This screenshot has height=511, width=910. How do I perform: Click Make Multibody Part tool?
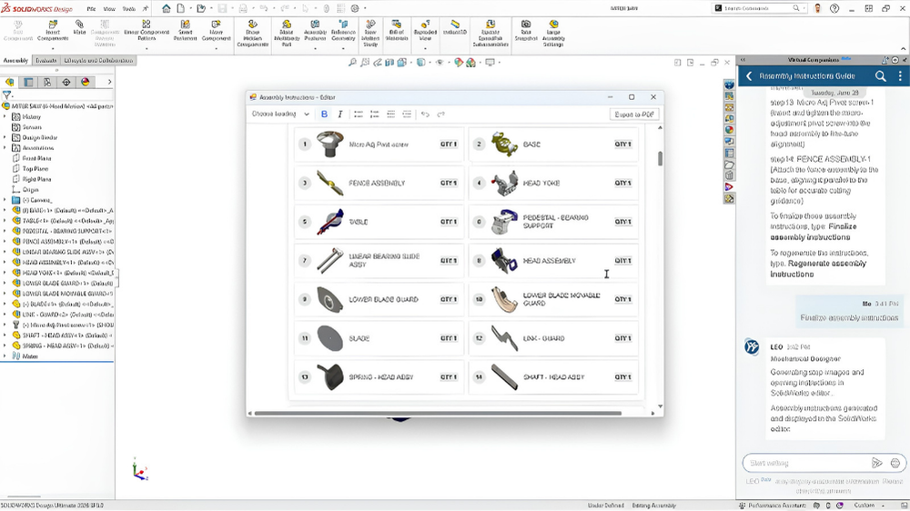tap(286, 33)
